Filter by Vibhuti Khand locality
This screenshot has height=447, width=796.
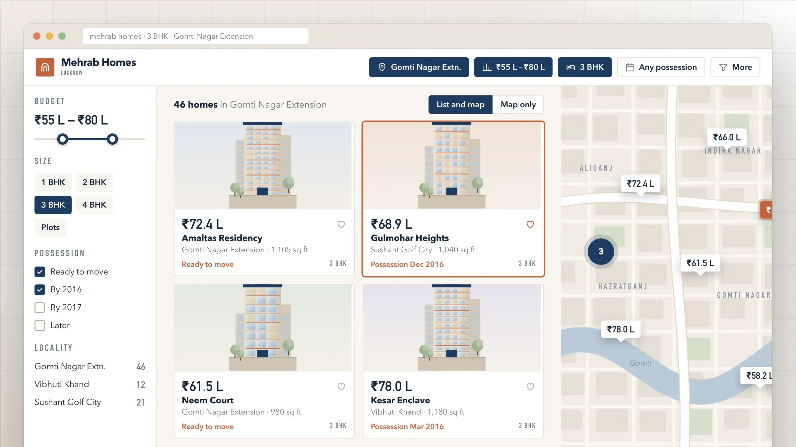coord(90,384)
